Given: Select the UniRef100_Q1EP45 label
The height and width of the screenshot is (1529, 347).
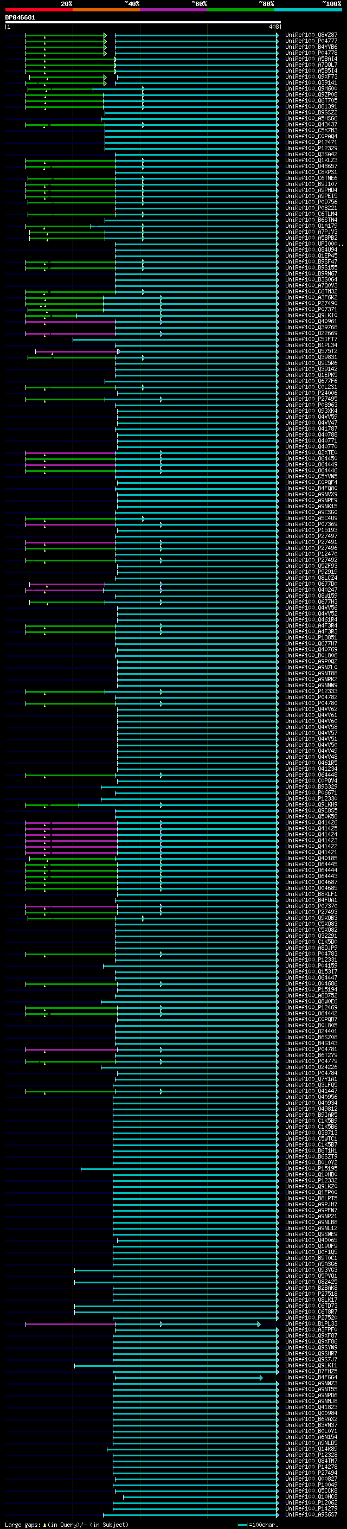Looking at the screenshot, I should [311, 256].
